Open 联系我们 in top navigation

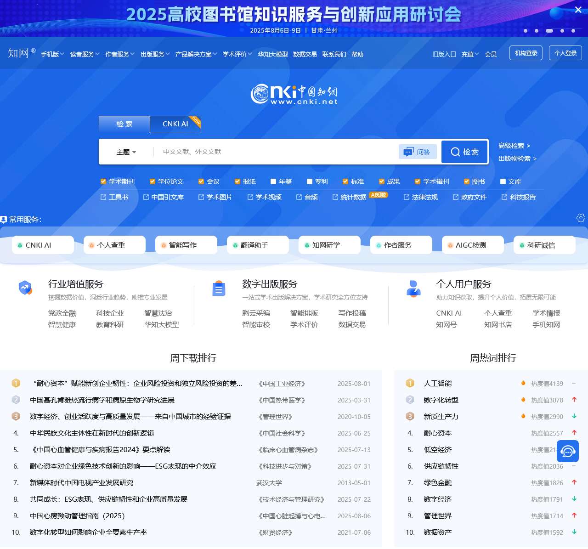tap(334, 54)
